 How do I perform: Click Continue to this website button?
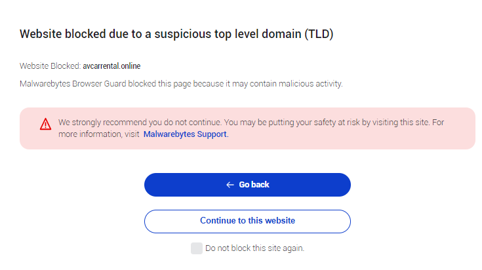pyautogui.click(x=247, y=221)
